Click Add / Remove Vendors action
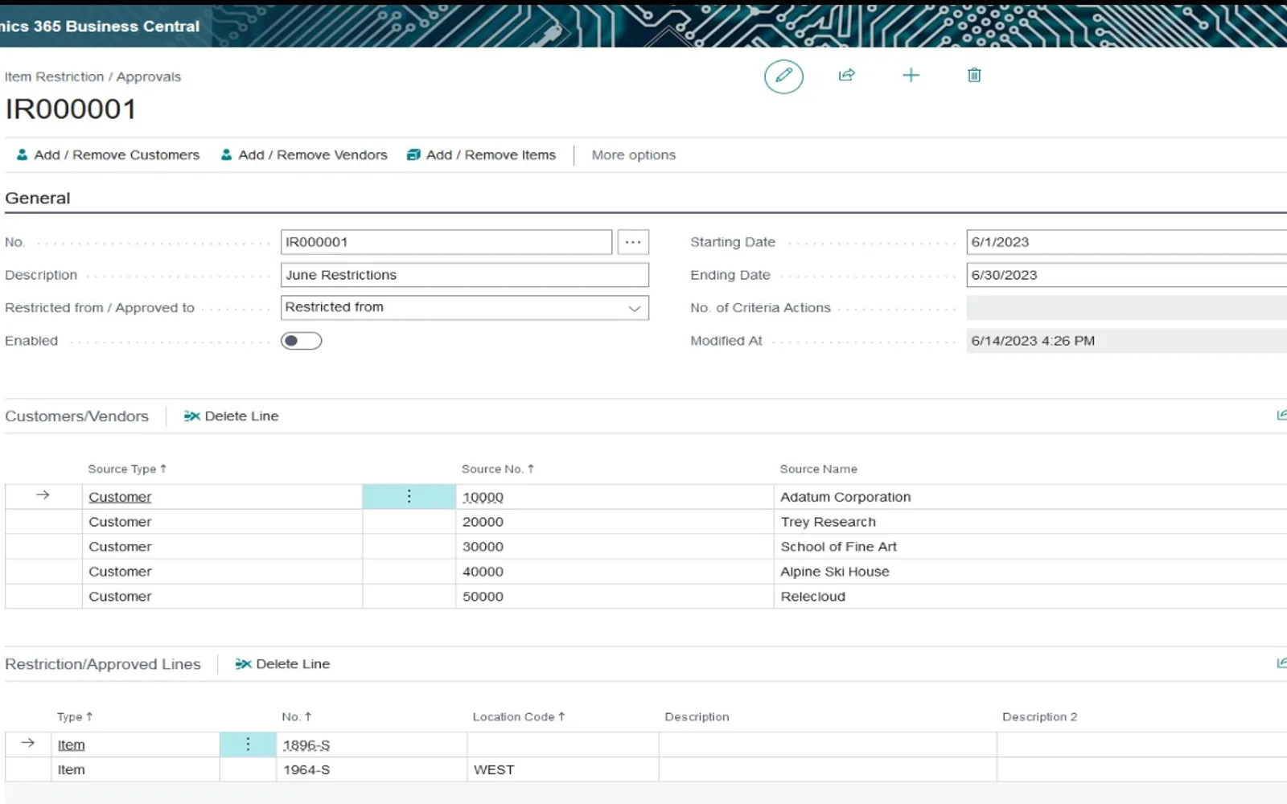Viewport: 1287px width, 804px height. coord(304,155)
